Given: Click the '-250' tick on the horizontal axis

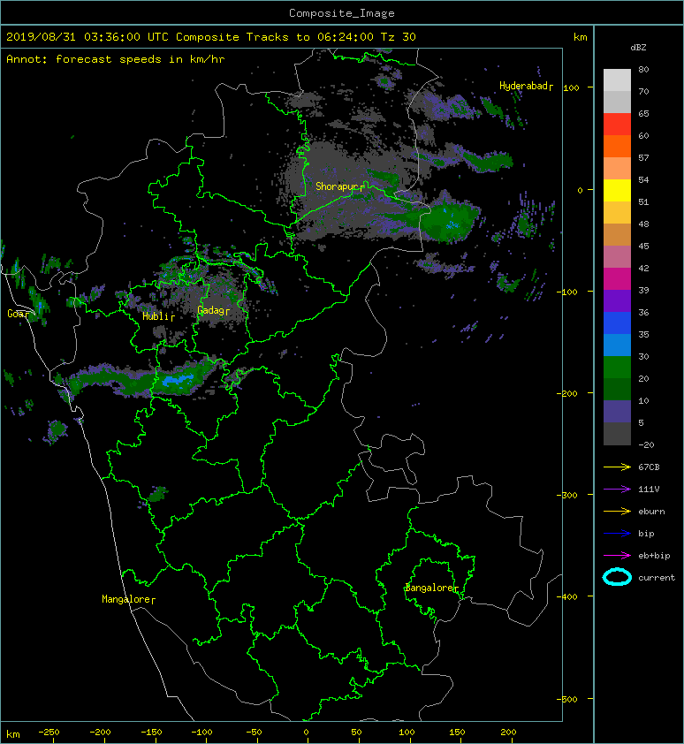Looking at the screenshot, I should [x=49, y=733].
